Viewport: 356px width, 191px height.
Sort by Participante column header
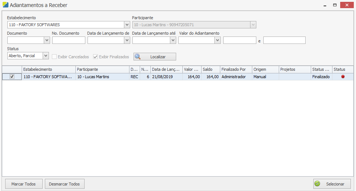102,69
